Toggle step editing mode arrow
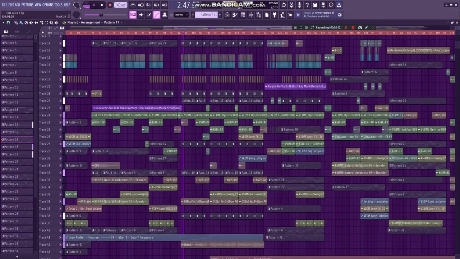The width and height of the screenshot is (460, 259). (141, 15)
